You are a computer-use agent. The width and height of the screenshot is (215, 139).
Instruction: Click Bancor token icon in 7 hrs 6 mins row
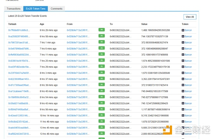pyautogui.click(x=183, y=48)
